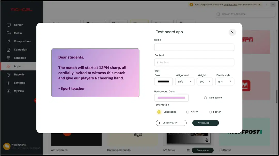279x156 pixels.
Task: Click the Screen icon in sidebar
Action: tap(9, 25)
